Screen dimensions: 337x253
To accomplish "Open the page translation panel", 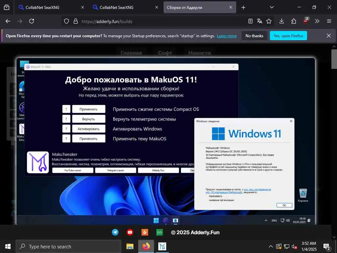I will [x=259, y=21].
